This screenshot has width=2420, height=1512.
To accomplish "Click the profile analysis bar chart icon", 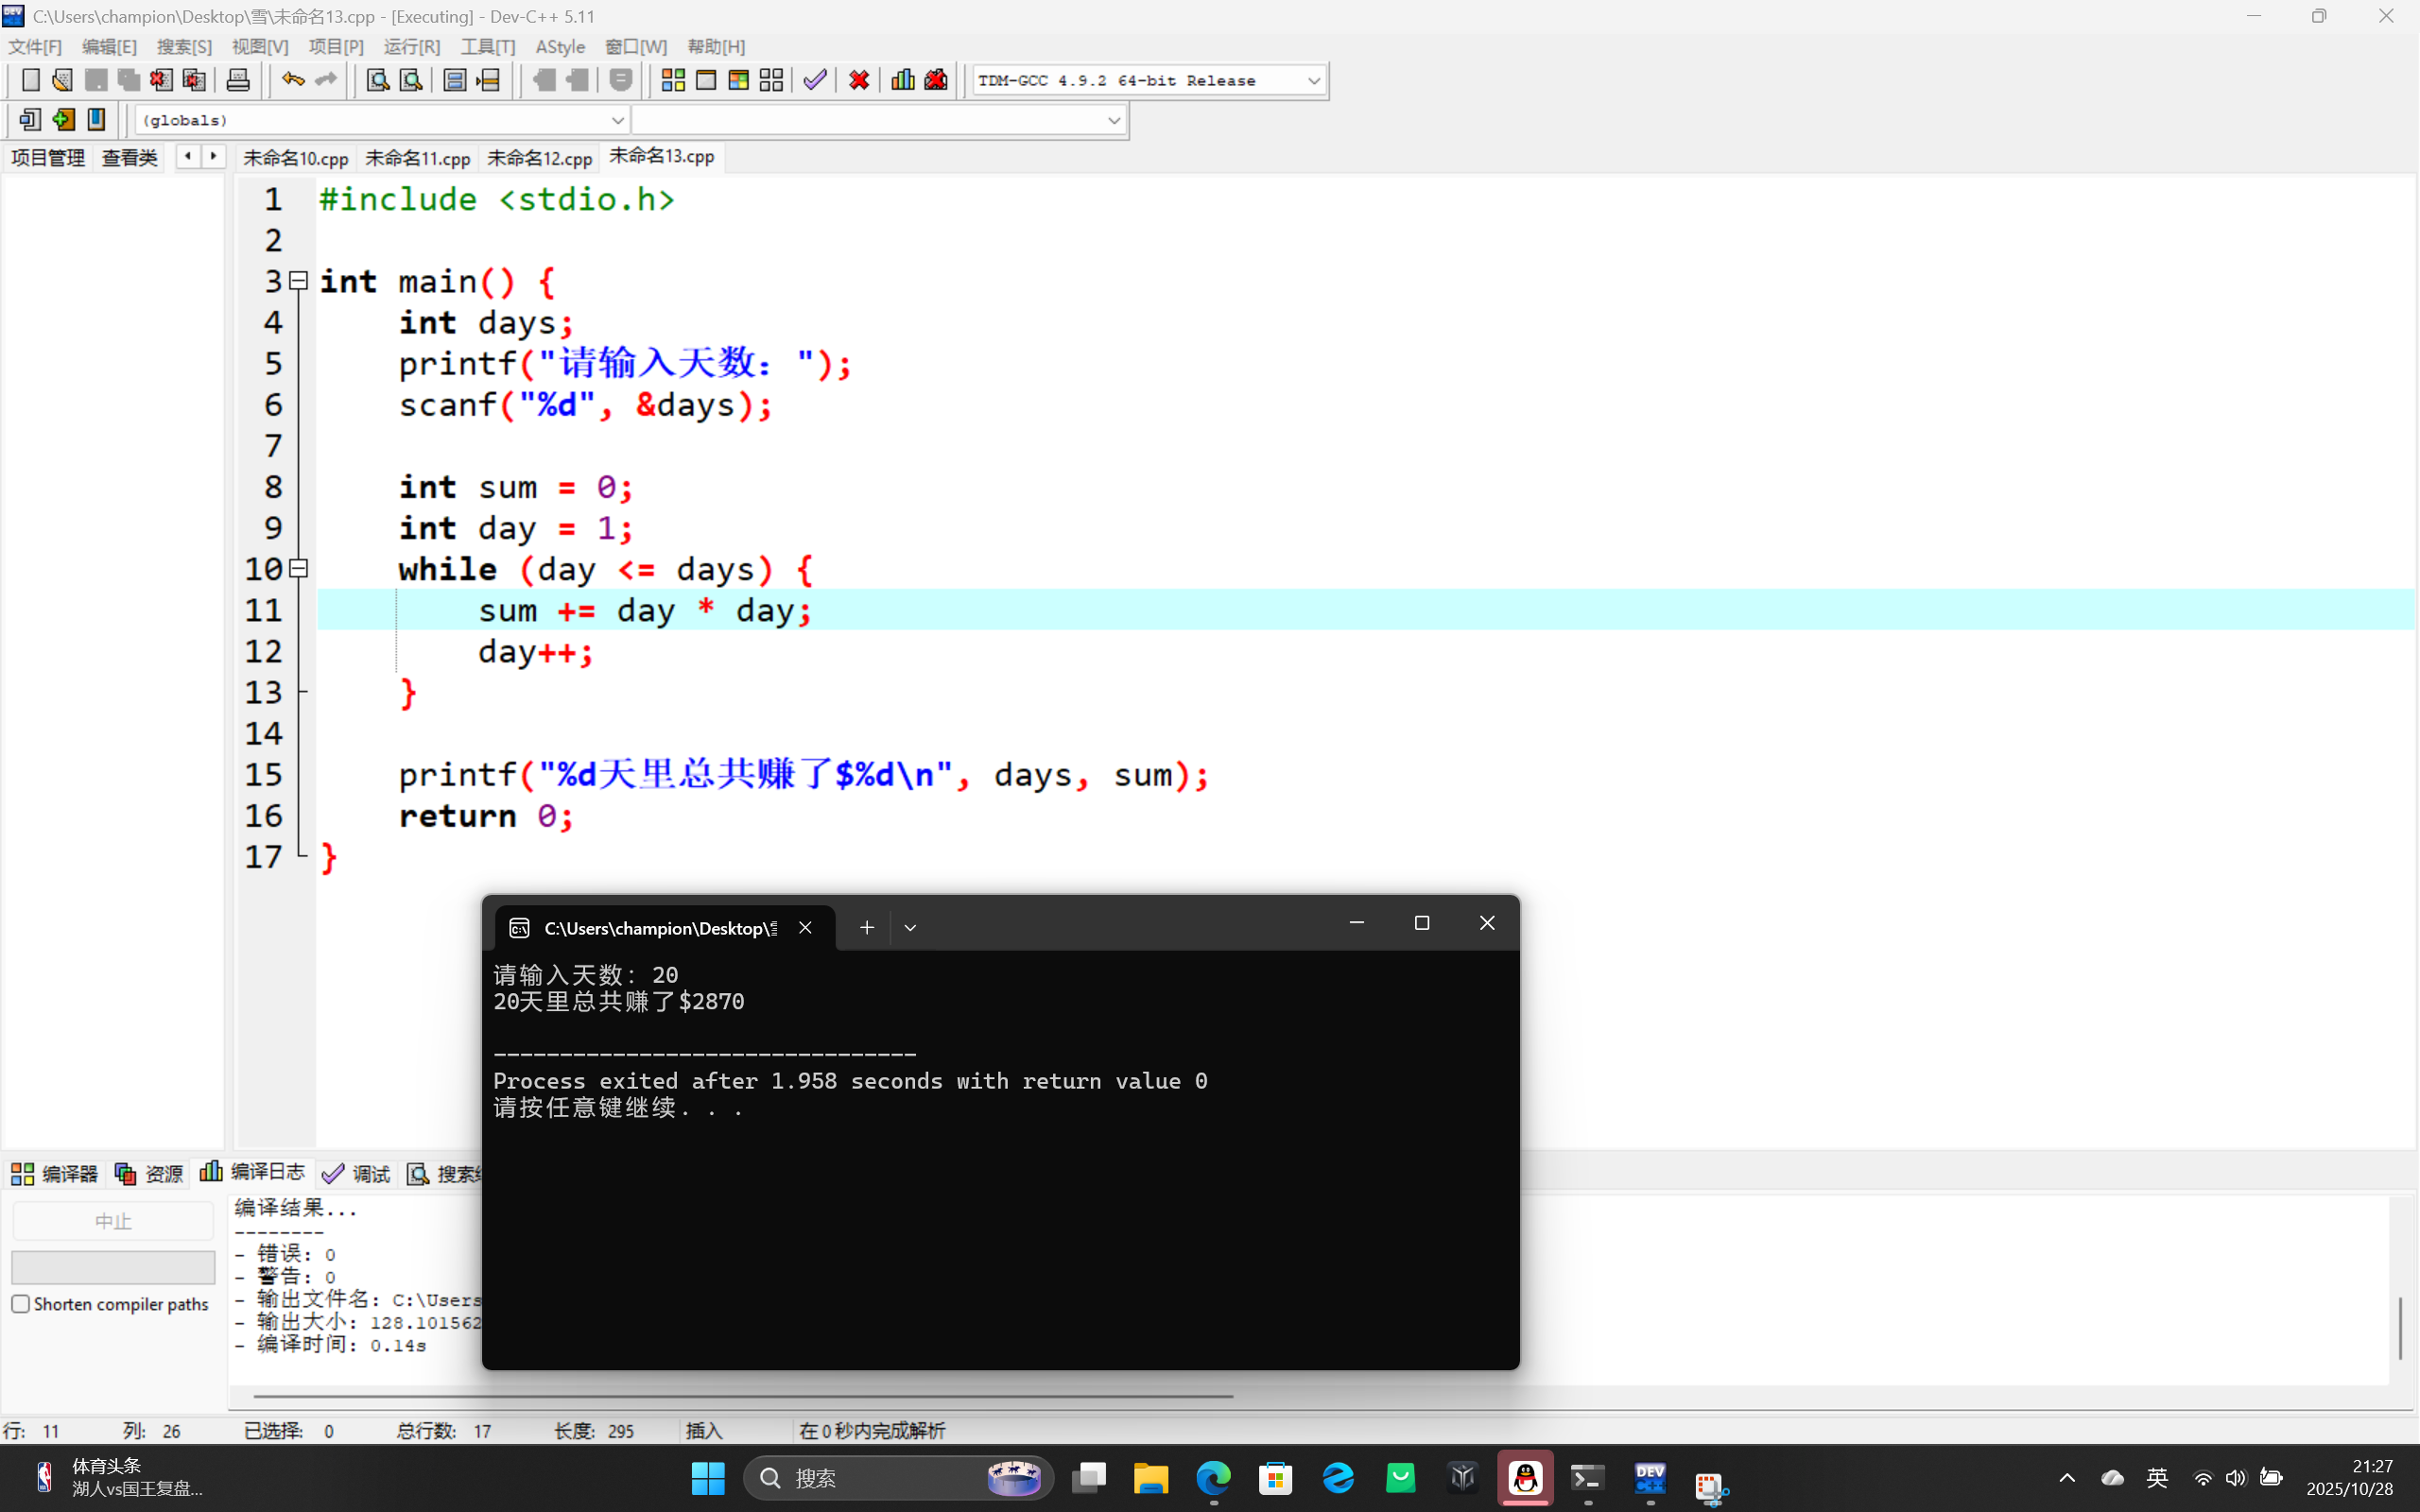I will pos(902,80).
